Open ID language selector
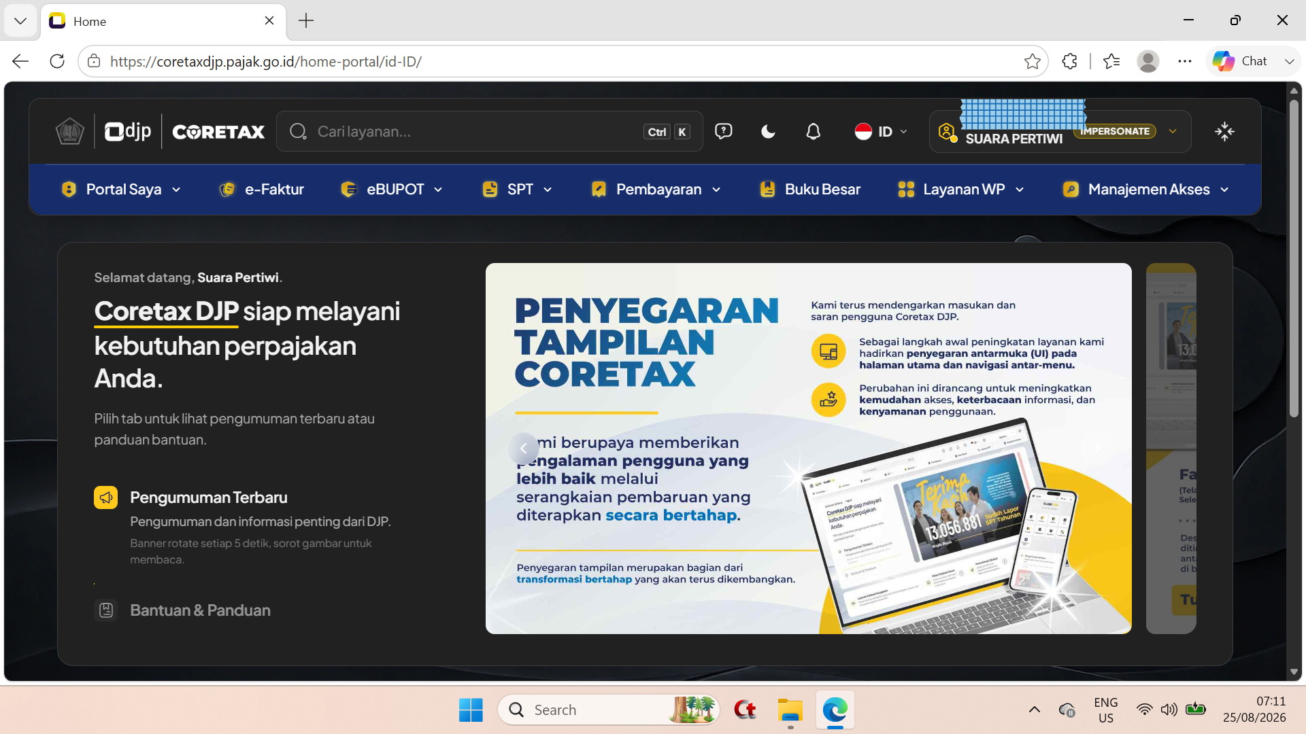The image size is (1306, 734). click(x=881, y=131)
